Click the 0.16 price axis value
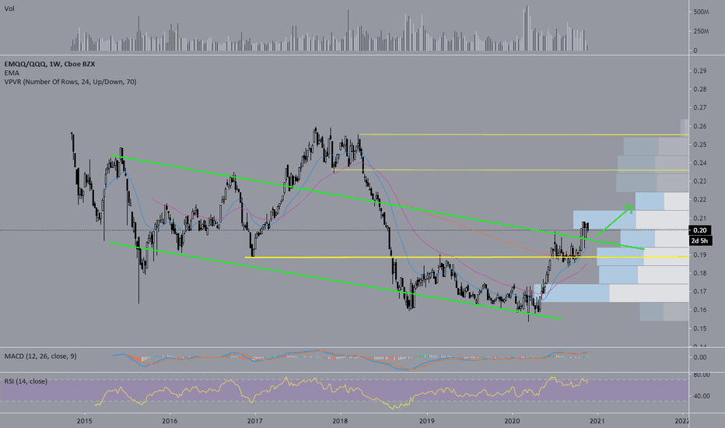Viewport: 725px width, 428px height. pos(700,310)
